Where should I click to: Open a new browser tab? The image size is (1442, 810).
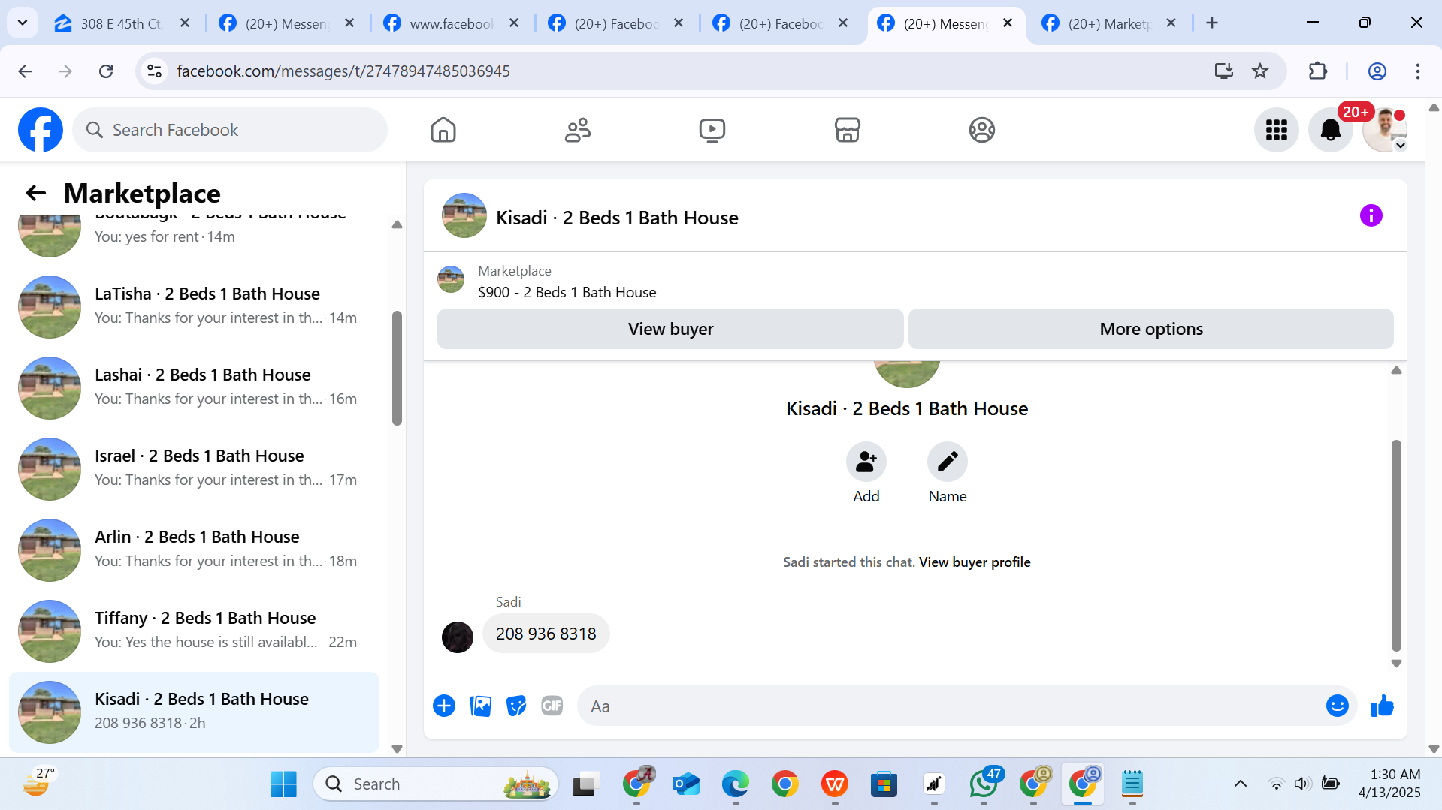[1211, 23]
